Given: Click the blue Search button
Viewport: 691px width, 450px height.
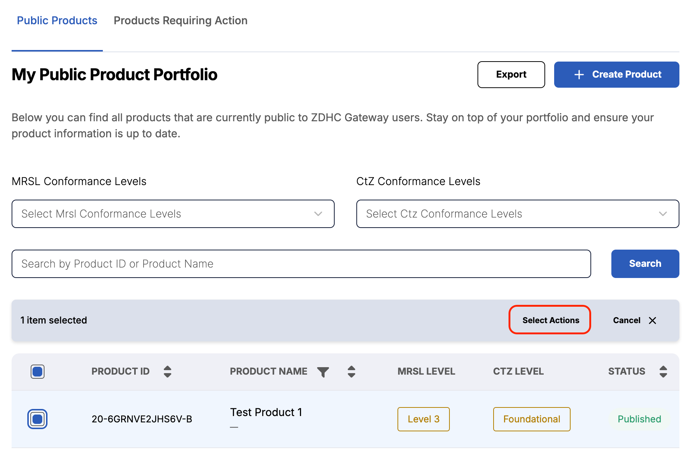Looking at the screenshot, I should (645, 264).
